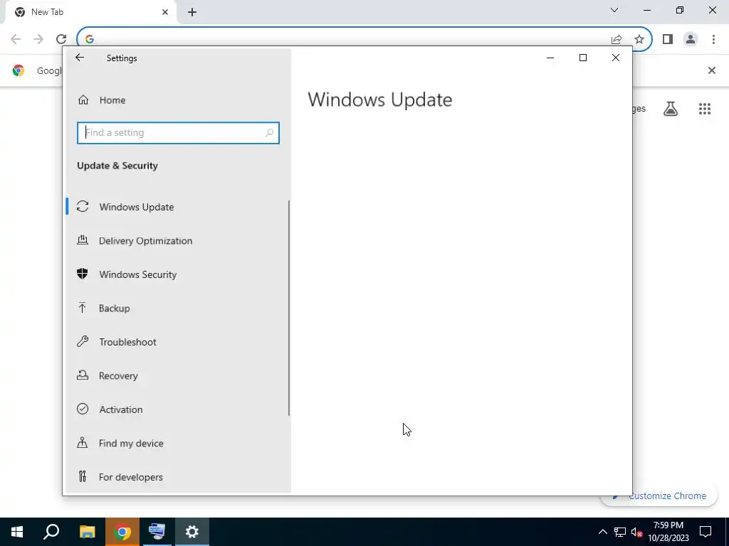Click the Recovery icon
Viewport: 729px width, 546px height.
pos(83,375)
